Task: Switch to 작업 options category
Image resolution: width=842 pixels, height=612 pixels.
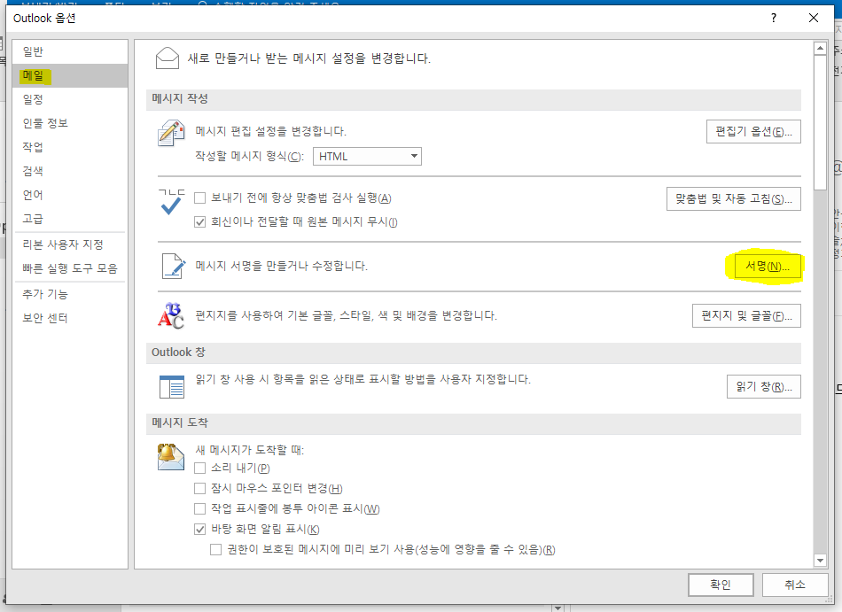Action: 70,147
